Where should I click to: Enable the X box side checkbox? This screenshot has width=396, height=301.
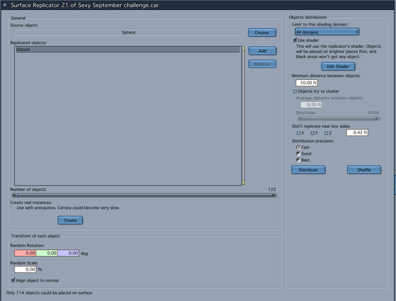pos(298,133)
